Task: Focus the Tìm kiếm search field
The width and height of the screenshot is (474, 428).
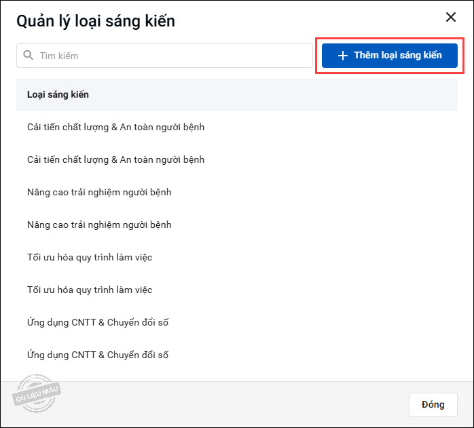Action: pos(170,56)
